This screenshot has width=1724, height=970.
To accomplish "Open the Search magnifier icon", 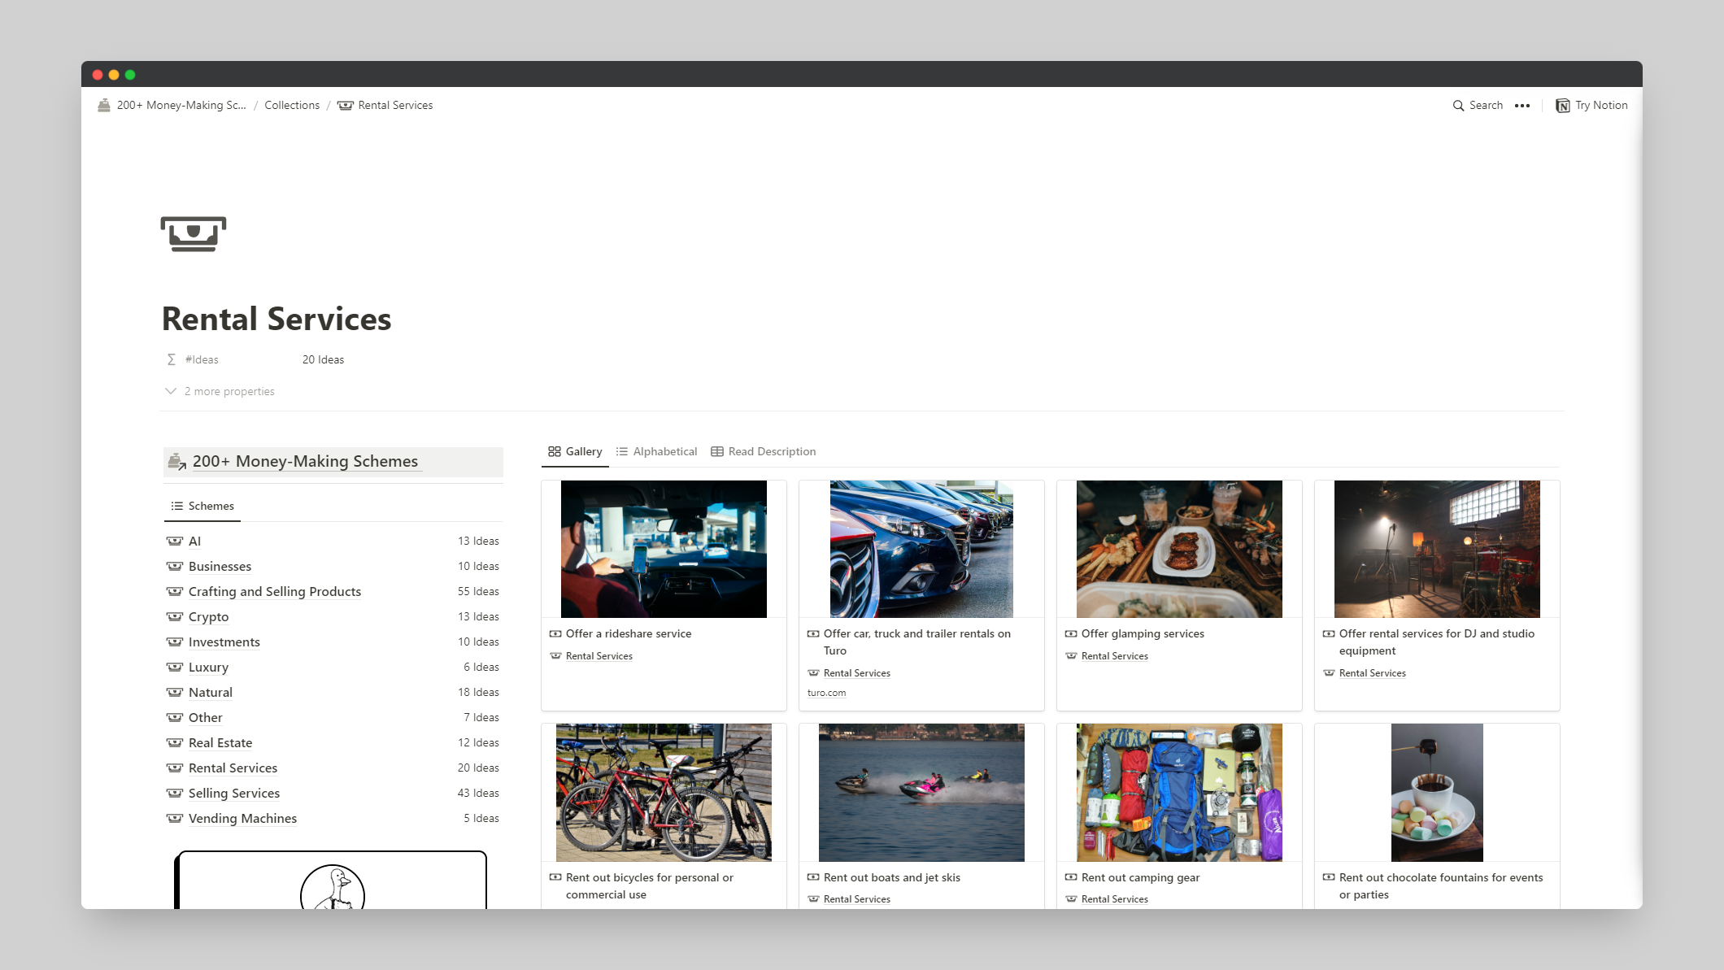I will click(x=1458, y=106).
